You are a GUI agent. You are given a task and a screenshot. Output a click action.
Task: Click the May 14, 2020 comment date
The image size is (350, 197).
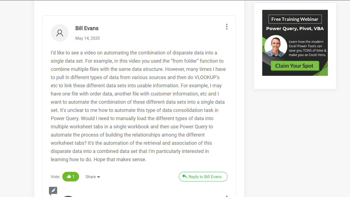click(87, 38)
